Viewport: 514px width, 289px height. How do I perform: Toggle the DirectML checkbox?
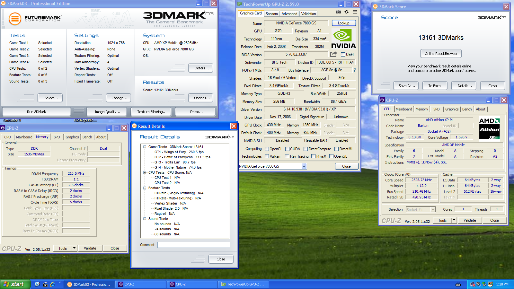337,149
